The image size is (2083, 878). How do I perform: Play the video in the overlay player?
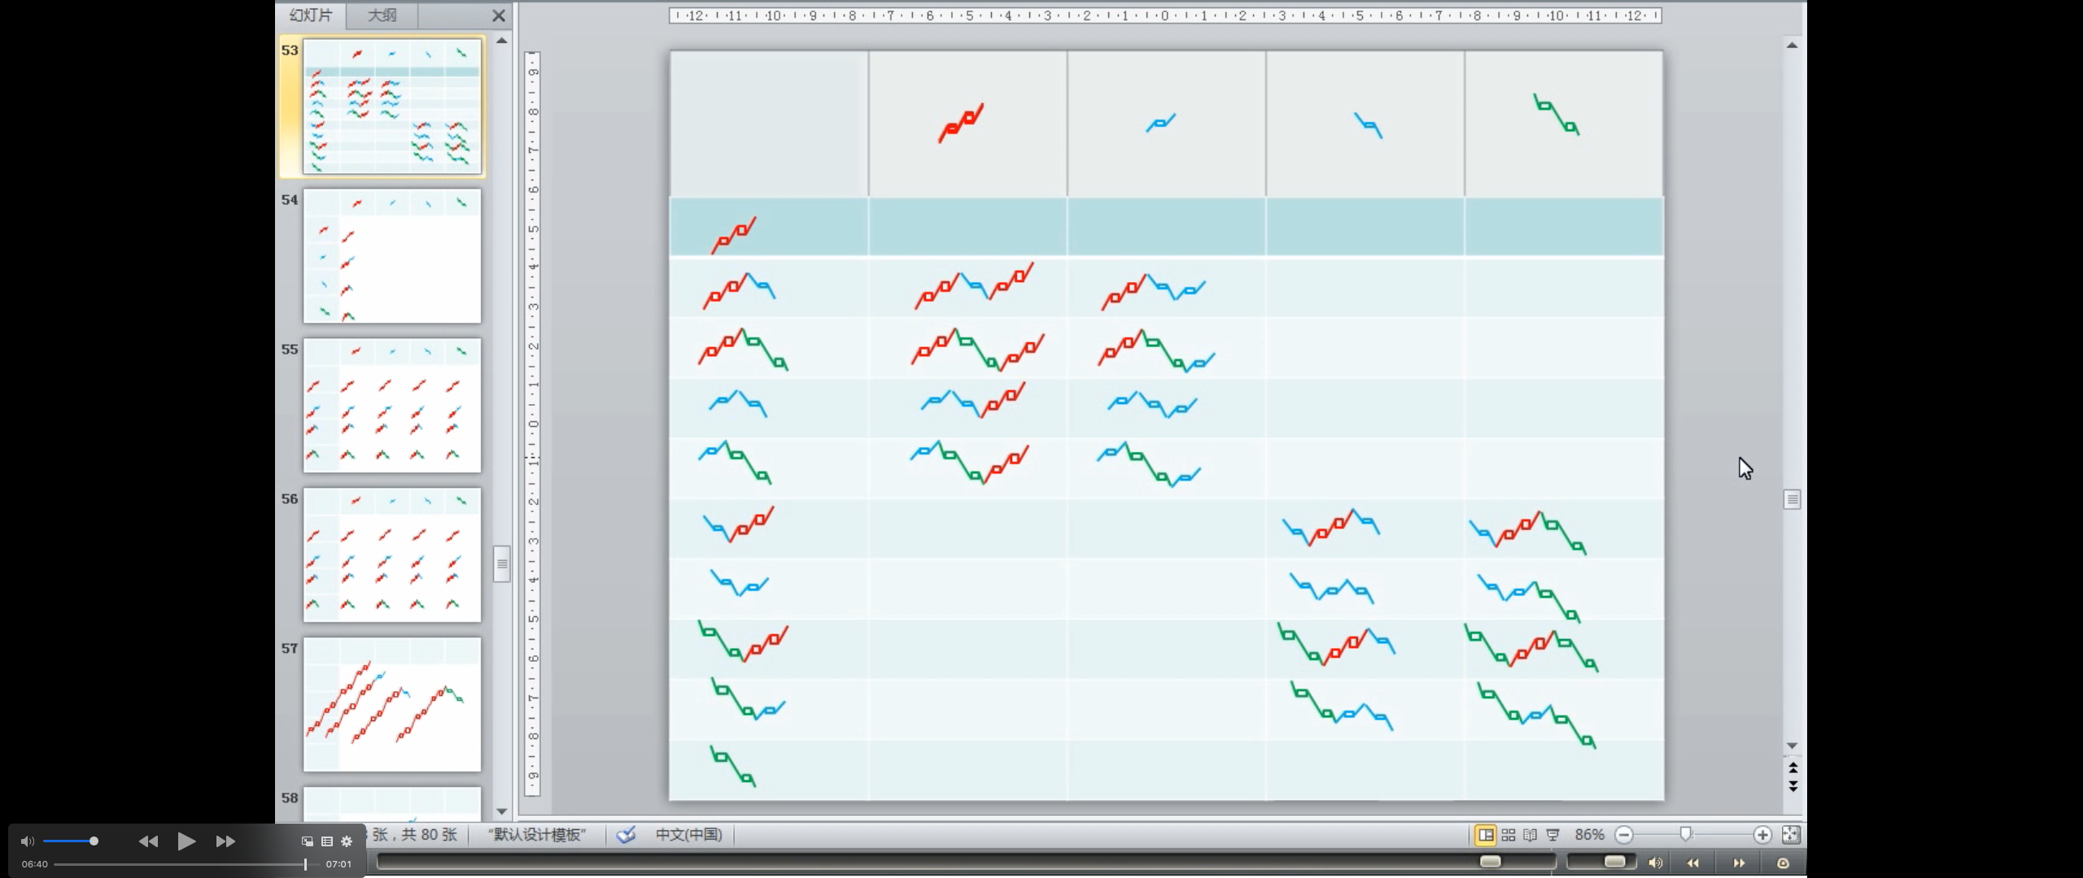[x=186, y=841]
